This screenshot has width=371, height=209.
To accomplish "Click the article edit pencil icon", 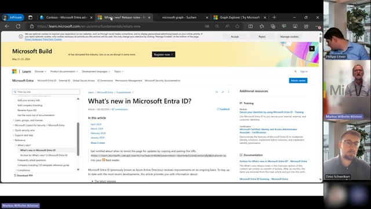I will [x=223, y=92].
